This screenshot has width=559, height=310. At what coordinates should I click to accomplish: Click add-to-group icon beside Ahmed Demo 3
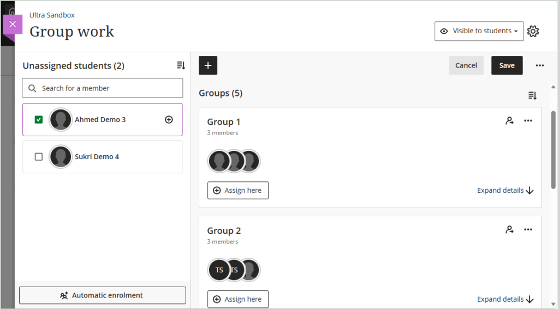(169, 119)
